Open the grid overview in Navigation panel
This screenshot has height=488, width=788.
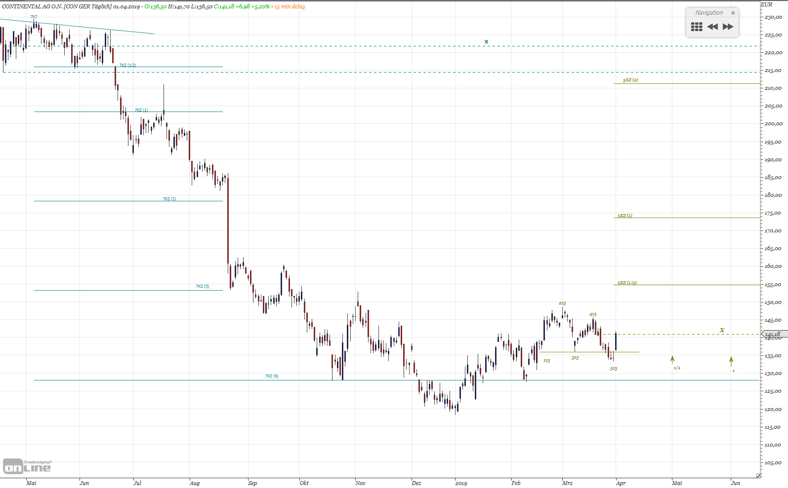697,27
